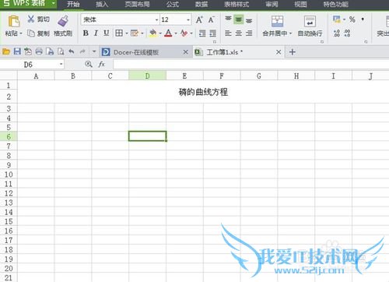Click the Merge and Center (合并居中) icon
This screenshot has height=282, width=389.
point(277,21)
